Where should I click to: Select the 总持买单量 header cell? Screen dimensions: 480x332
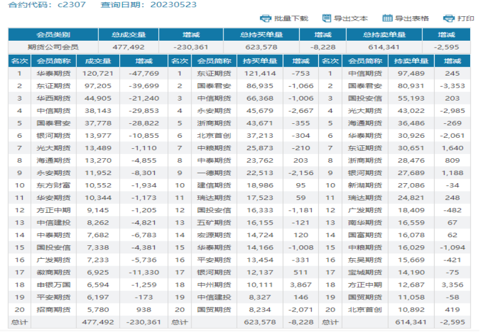click(261, 34)
